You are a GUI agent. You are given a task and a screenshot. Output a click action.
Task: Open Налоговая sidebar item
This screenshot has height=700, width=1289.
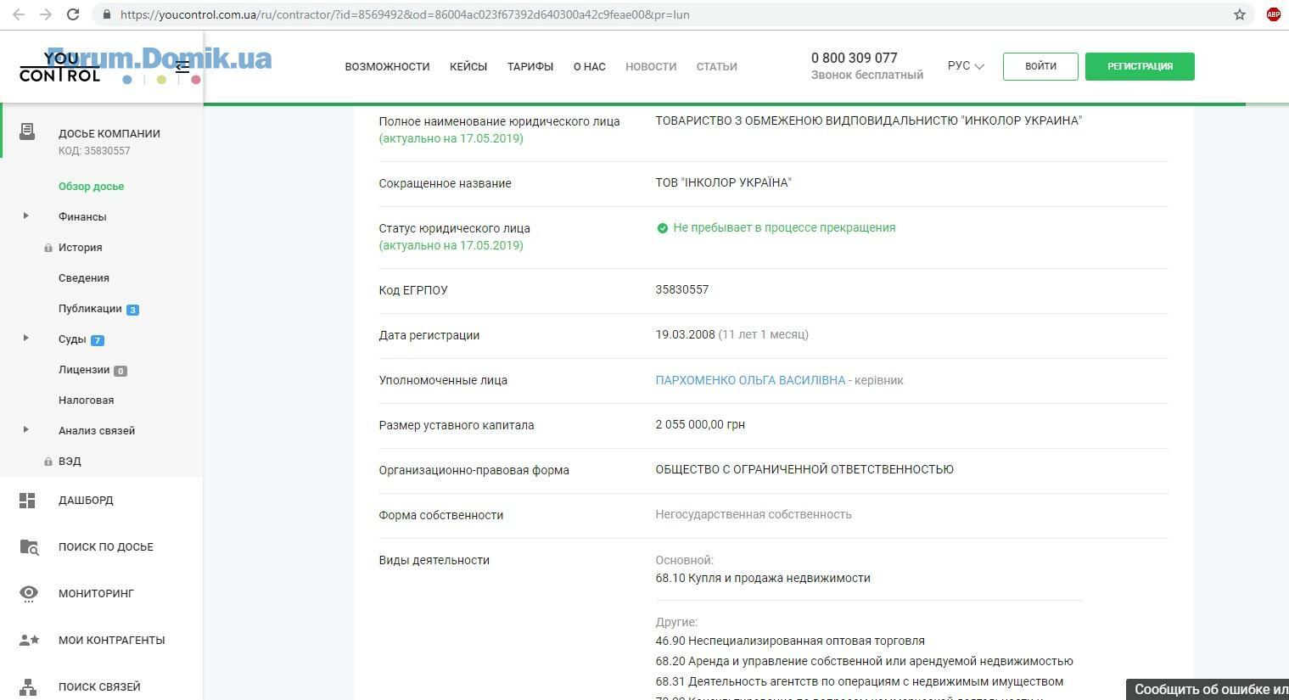click(x=86, y=400)
